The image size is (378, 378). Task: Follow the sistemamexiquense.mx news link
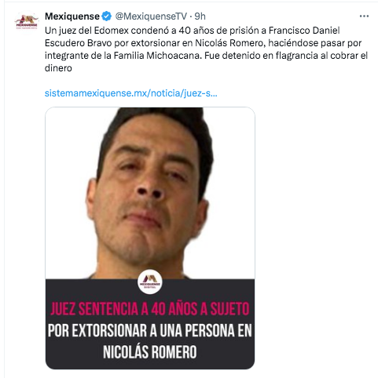tap(131, 93)
